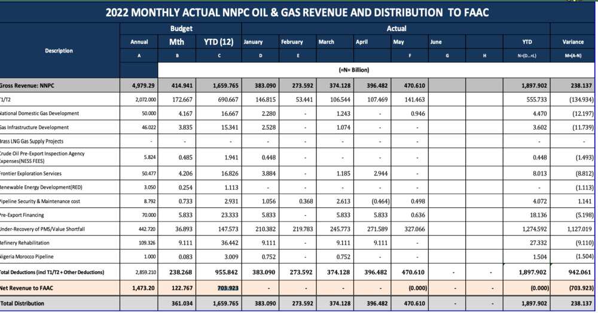Select Total Deductions variance 942.061
598x313 pixels.
pyautogui.click(x=581, y=272)
